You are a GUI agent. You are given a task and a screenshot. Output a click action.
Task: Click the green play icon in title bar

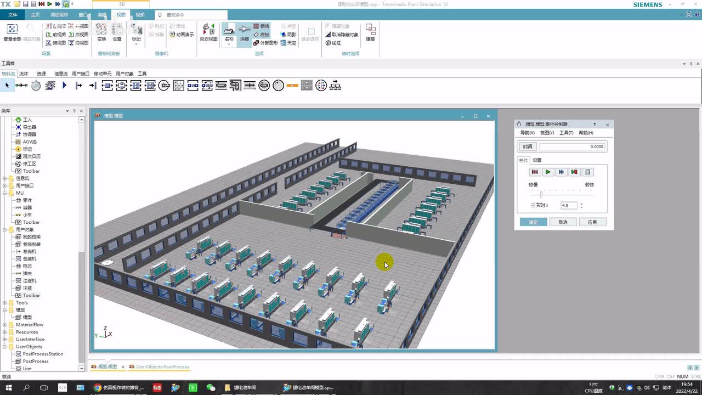(x=49, y=4)
